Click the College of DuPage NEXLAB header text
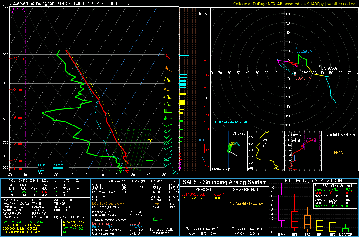359x237 pixels. (x=295, y=3)
